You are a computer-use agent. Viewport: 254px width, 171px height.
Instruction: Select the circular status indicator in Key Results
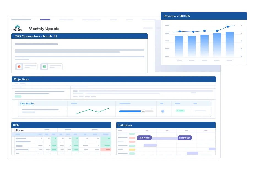[163, 111]
